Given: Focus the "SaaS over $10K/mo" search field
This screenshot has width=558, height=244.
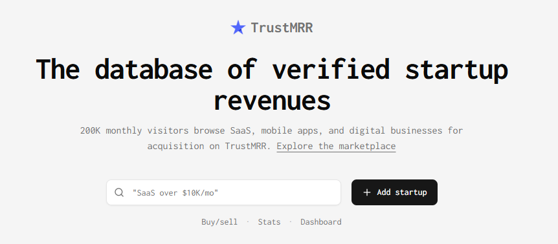Looking at the screenshot, I should (x=223, y=192).
